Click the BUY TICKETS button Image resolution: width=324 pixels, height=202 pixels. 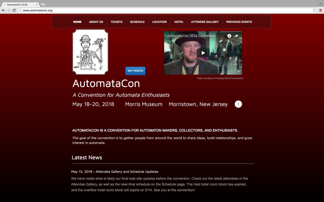[135, 71]
